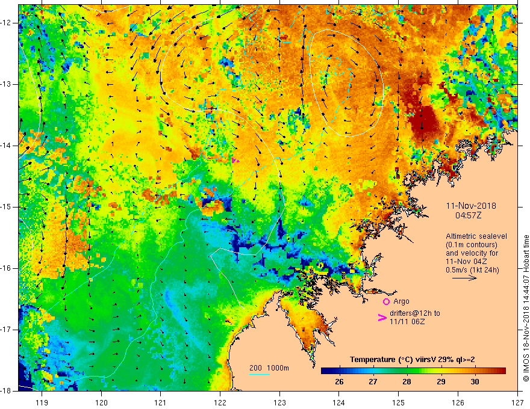This screenshot has height=409, width=530.
Task: Click the pink drifter arrow legend marker
Action: [x=382, y=318]
